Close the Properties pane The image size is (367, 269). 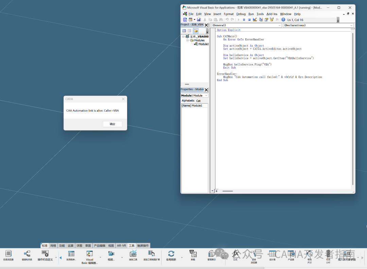(206, 90)
